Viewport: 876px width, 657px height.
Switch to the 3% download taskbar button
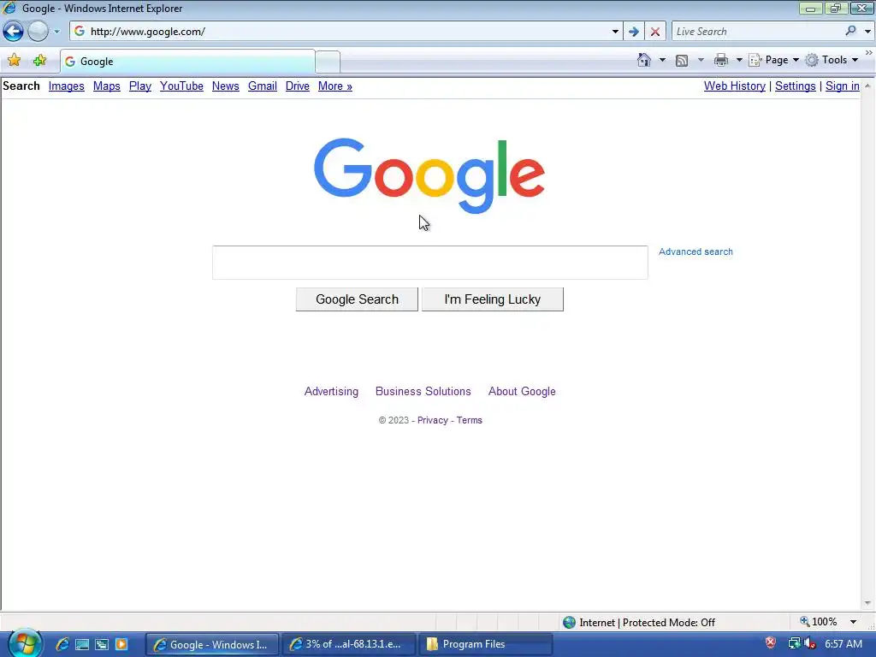349,645
